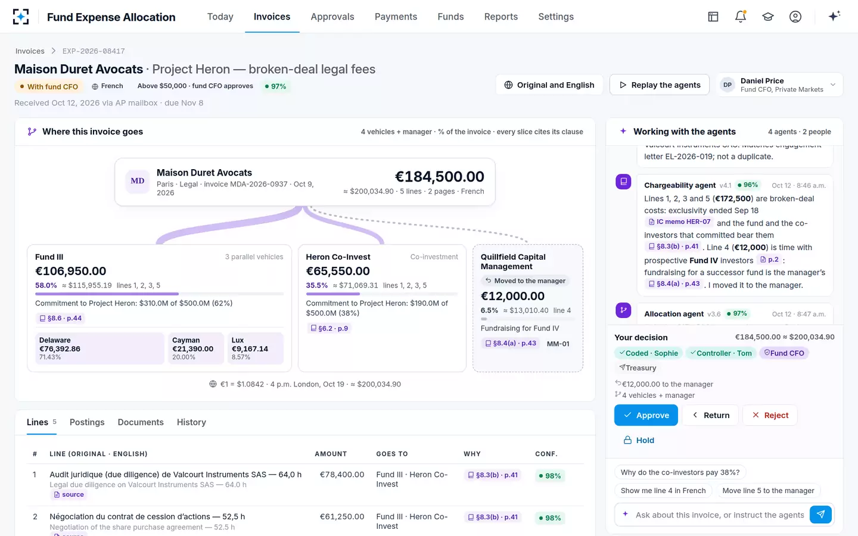The width and height of the screenshot is (858, 536).
Task: Open Settings in top navigation
Action: click(x=556, y=17)
